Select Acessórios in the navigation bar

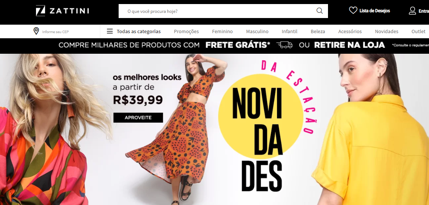point(350,32)
